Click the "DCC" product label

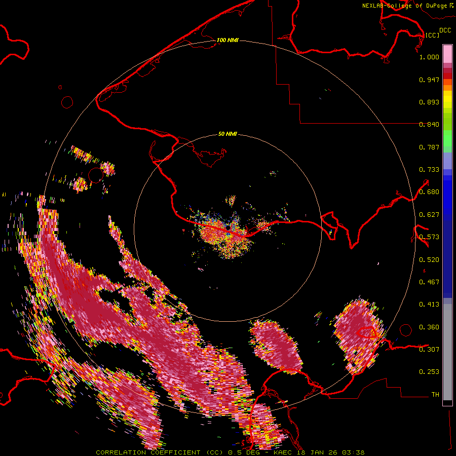445,30
